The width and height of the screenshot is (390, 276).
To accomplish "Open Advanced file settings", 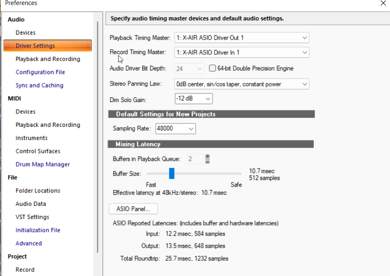I will pos(29,244).
